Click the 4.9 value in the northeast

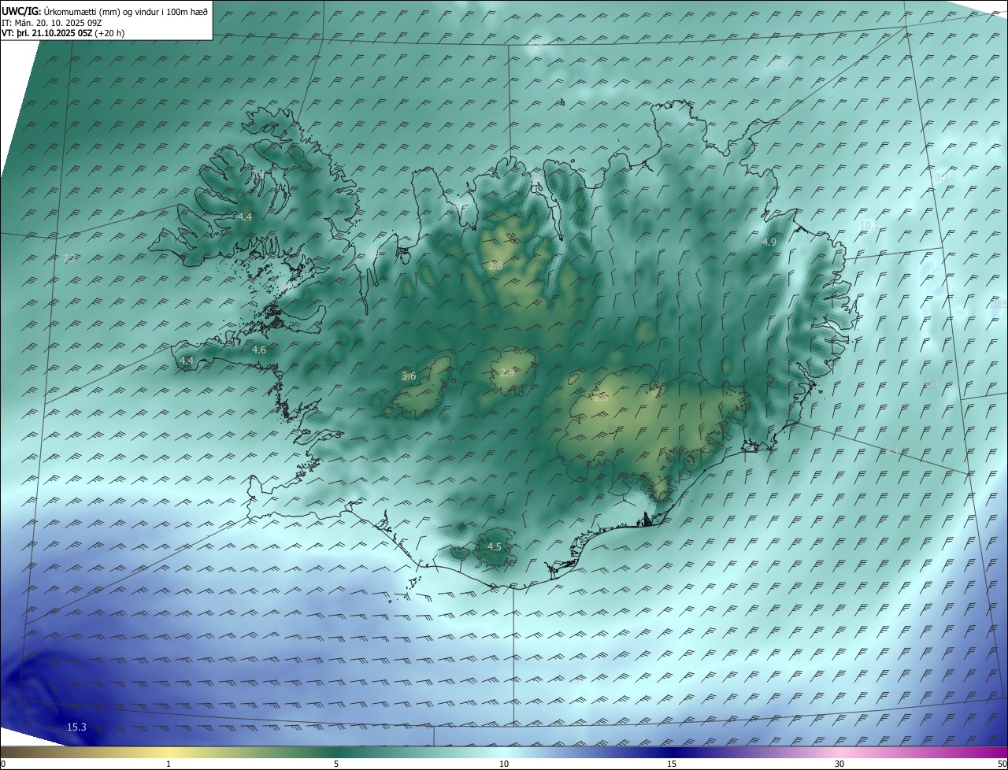[x=769, y=242]
